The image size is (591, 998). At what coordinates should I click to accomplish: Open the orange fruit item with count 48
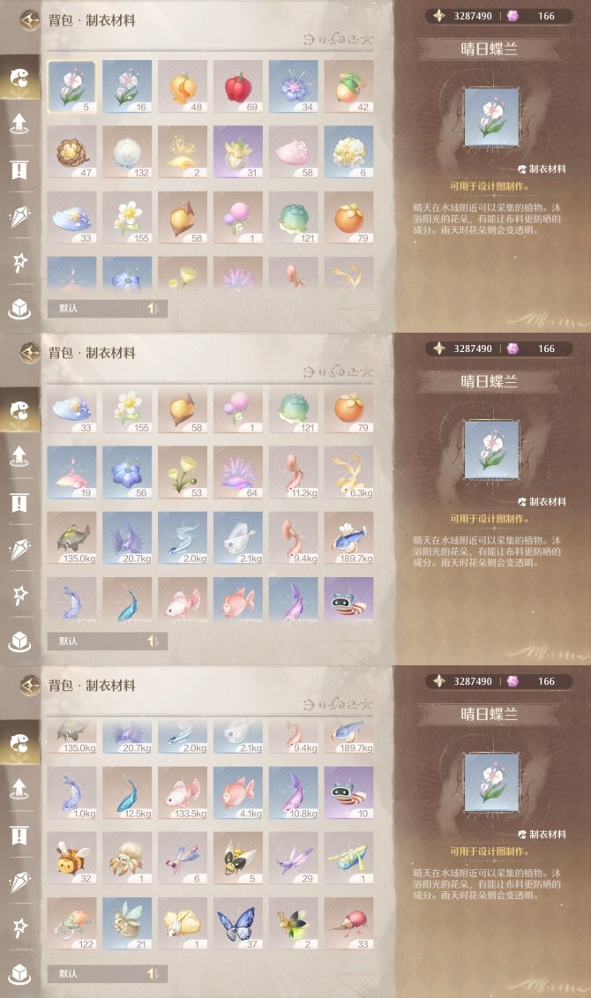tap(183, 86)
